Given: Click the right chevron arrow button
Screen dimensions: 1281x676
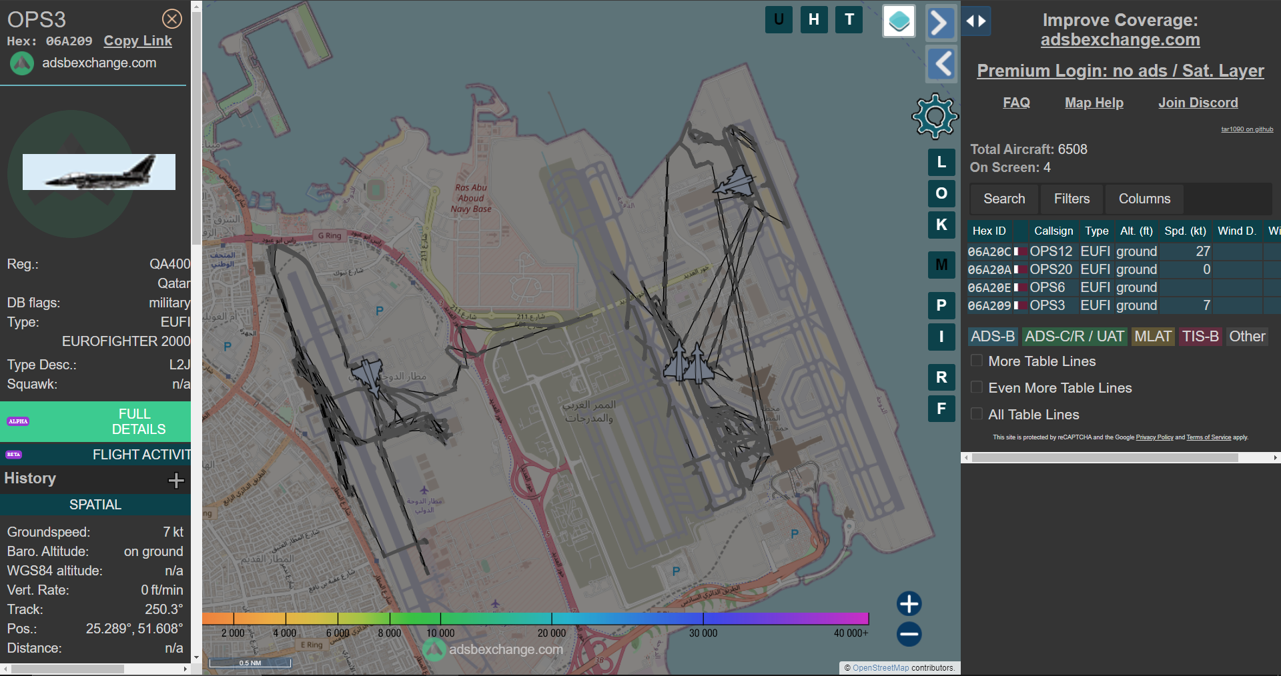Looking at the screenshot, I should (941, 23).
